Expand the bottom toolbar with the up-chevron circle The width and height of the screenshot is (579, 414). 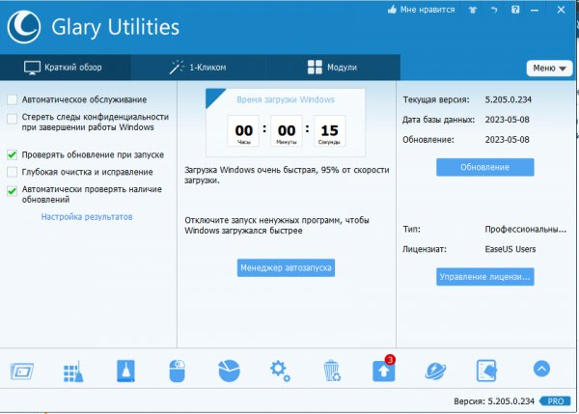541,369
